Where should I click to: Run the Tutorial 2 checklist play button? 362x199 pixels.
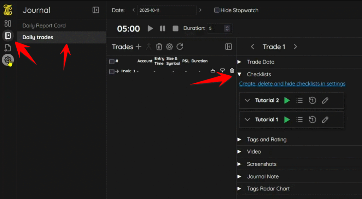287,100
